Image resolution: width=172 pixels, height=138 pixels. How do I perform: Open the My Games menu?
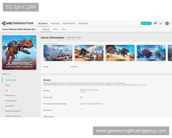43,24
